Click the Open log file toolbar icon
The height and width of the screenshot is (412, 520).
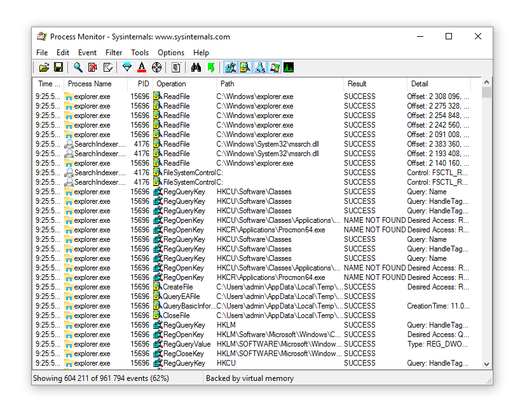click(x=44, y=68)
